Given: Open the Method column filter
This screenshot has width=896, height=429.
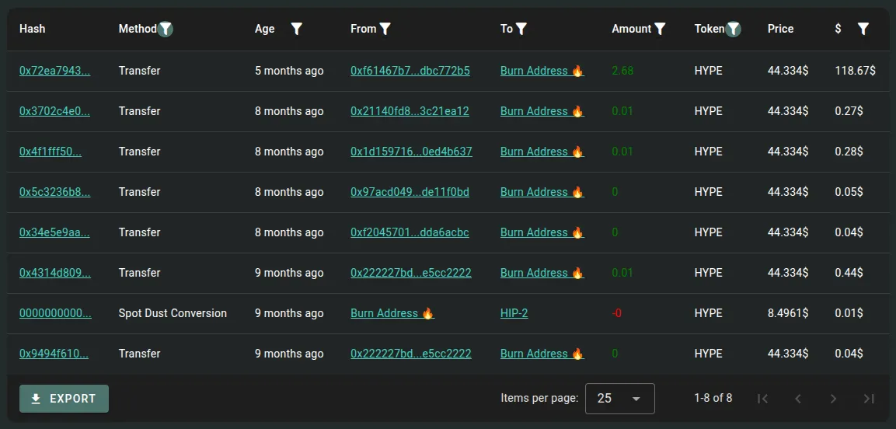Looking at the screenshot, I should coord(166,29).
